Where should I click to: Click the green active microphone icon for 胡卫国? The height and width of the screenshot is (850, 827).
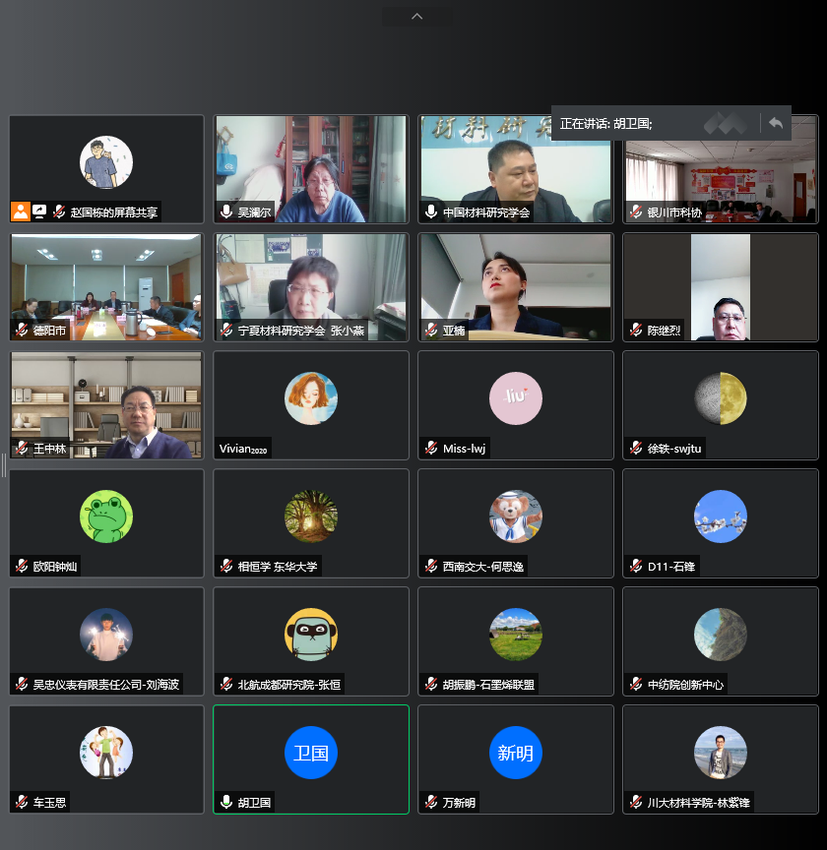click(226, 803)
